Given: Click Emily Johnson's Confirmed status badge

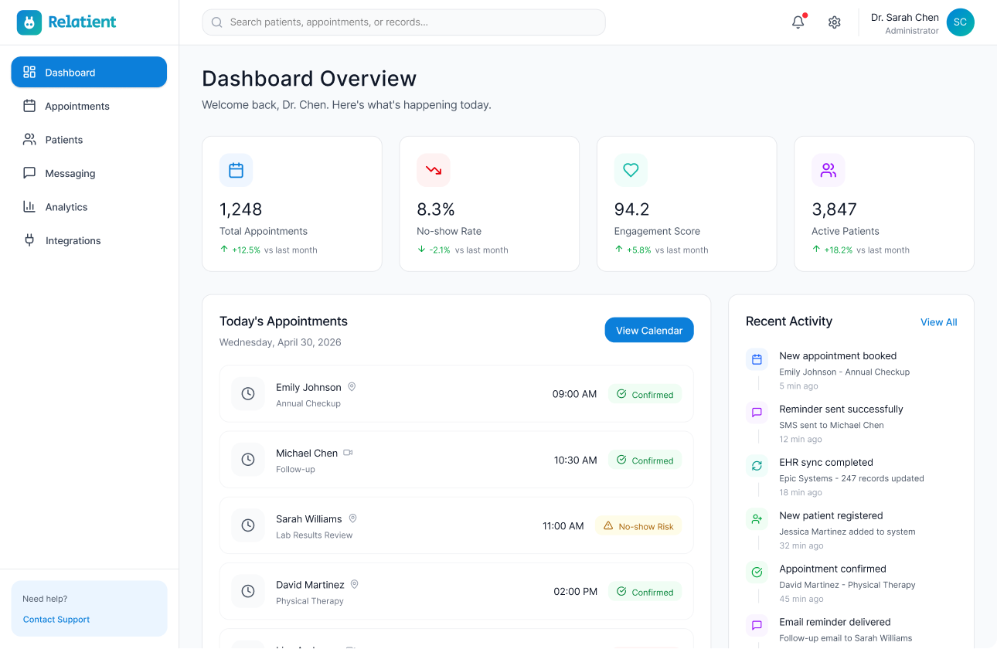Looking at the screenshot, I should click(645, 394).
